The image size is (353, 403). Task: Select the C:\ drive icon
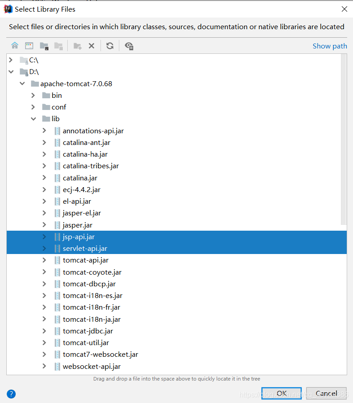pos(24,61)
